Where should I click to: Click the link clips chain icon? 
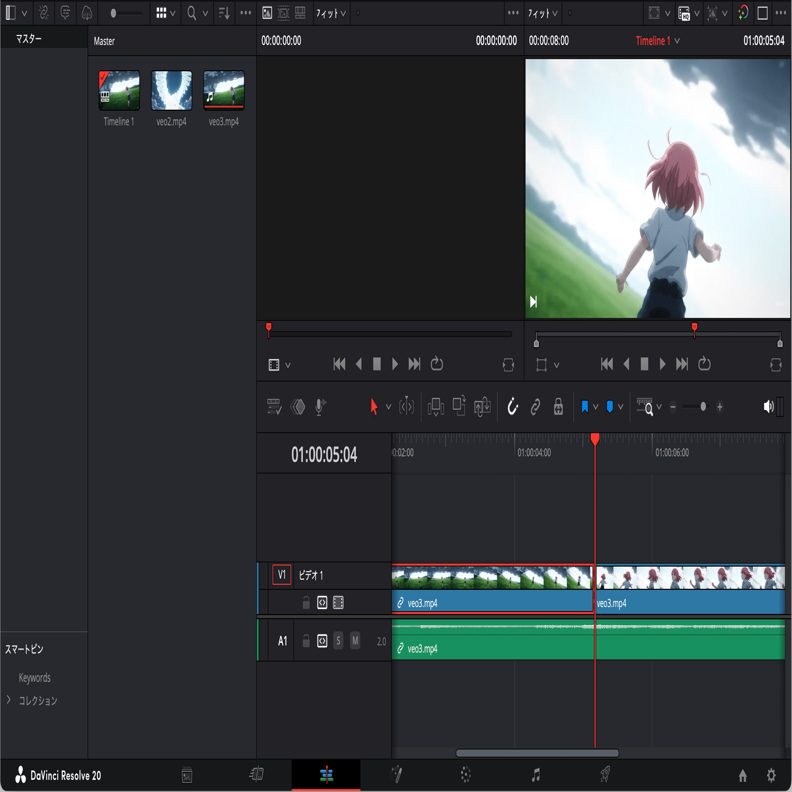(535, 406)
